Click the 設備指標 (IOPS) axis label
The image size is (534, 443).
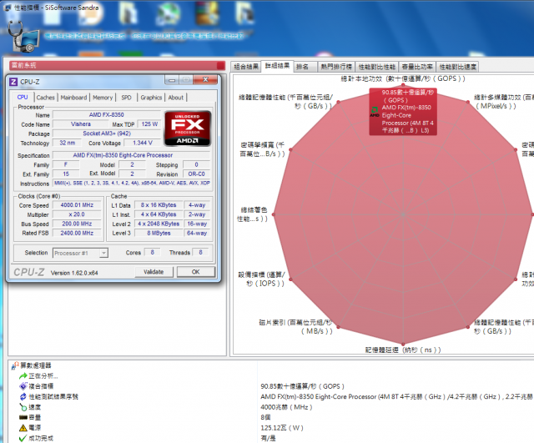pos(261,279)
